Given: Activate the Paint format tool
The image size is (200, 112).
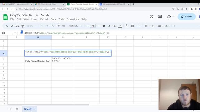Looking at the screenshot, I should click(x=23, y=26).
